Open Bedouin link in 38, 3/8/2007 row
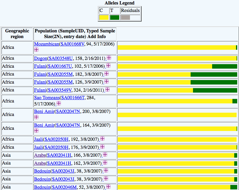 click(x=42, y=171)
